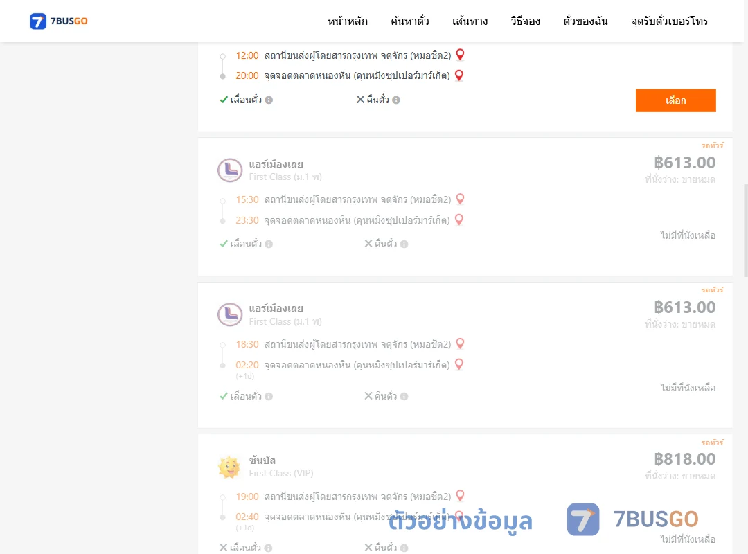Open map pin for 20:00 arrival stop
Viewport: 748px width, 554px height.
coord(459,75)
